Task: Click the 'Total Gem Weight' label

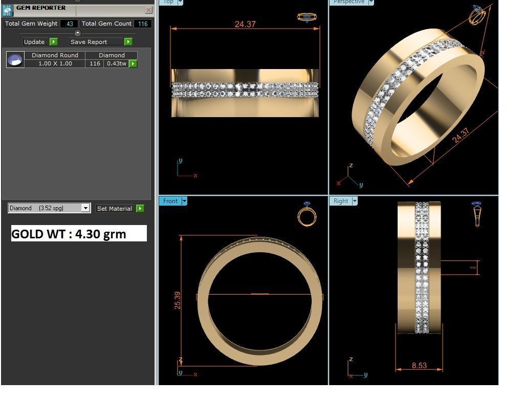Action: [31, 24]
